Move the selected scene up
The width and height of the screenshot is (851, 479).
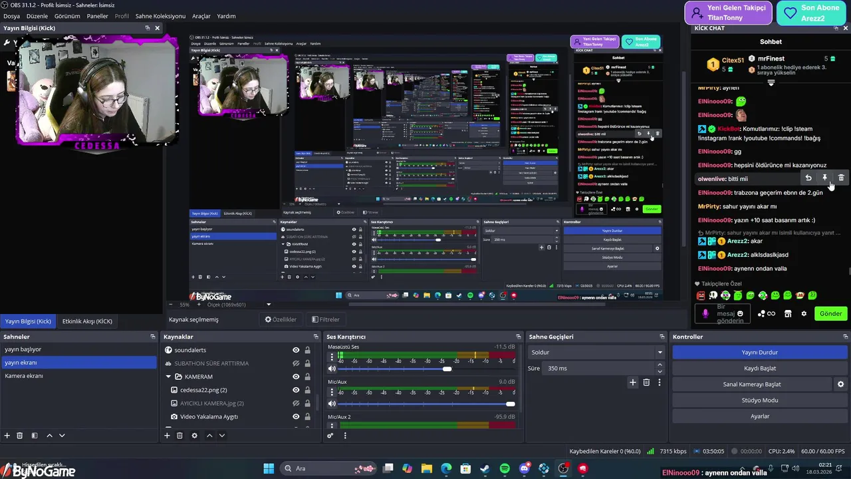click(x=49, y=435)
